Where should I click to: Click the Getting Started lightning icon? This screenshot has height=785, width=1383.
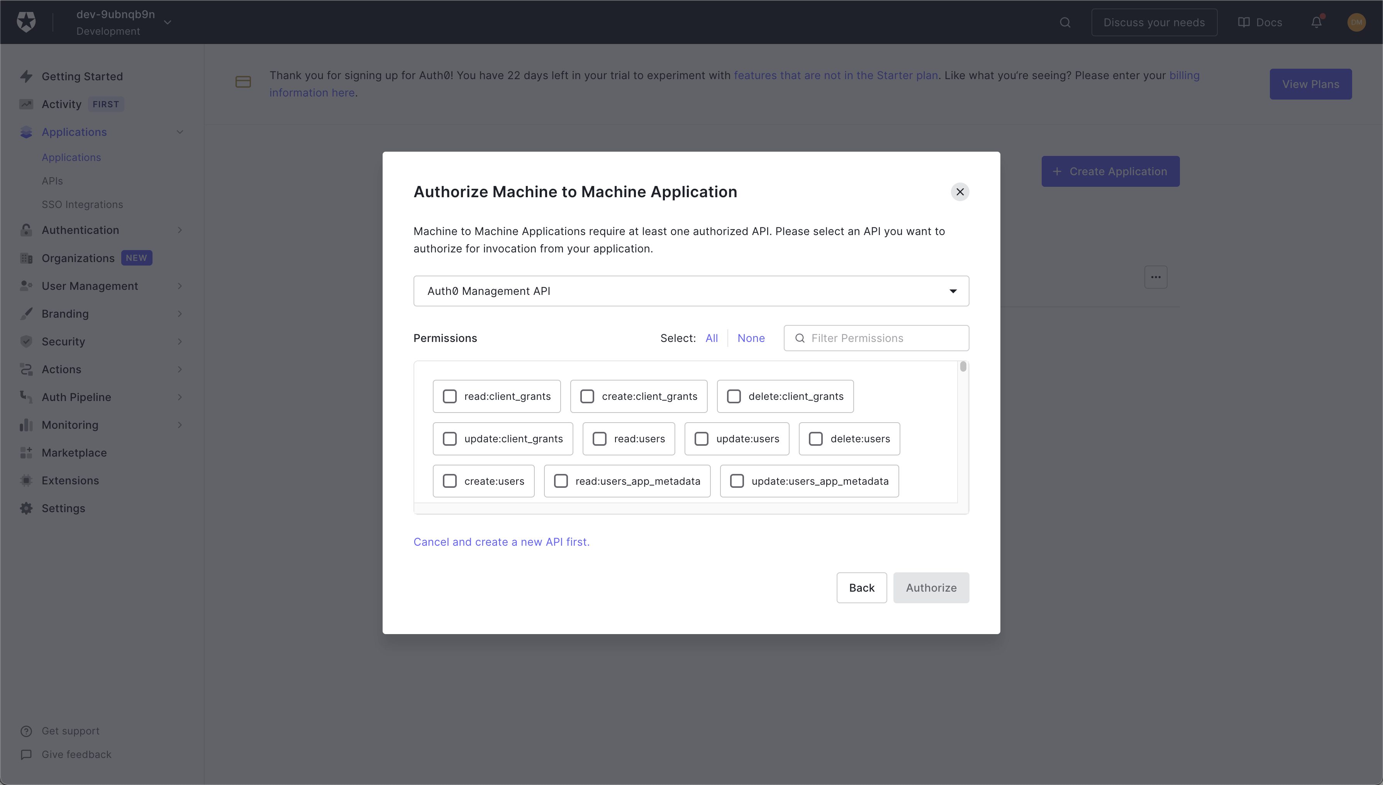pyautogui.click(x=26, y=76)
